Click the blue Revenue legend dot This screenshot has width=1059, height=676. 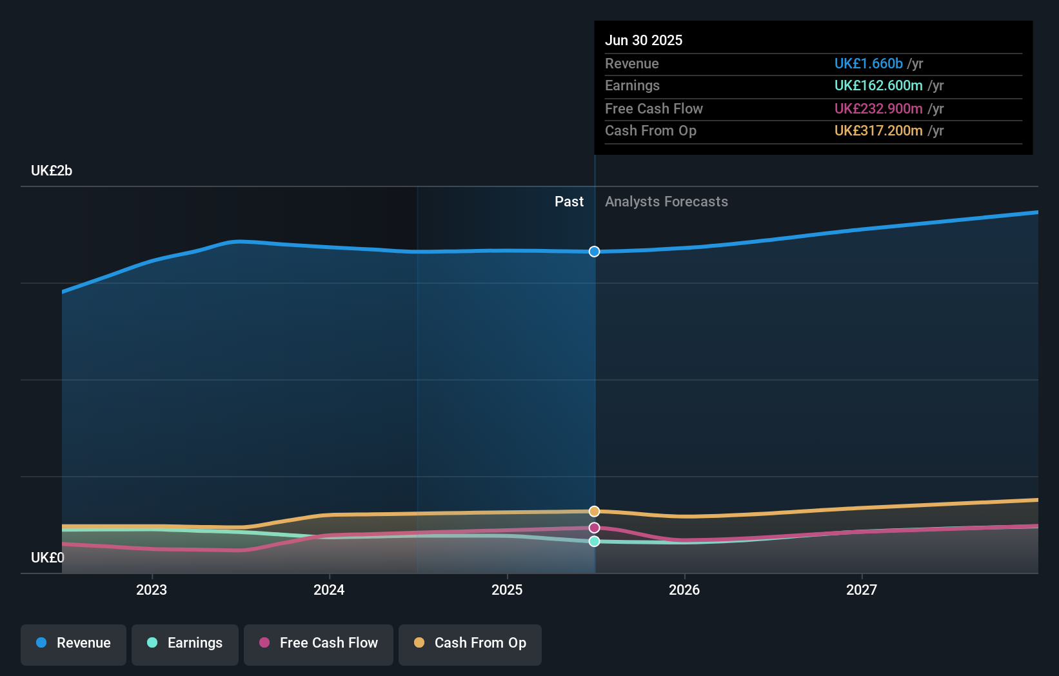(x=40, y=643)
